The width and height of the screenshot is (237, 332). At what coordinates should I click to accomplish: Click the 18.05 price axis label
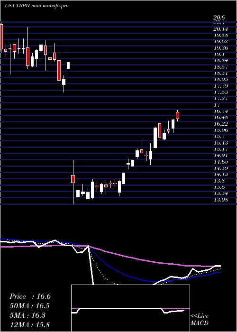tap(220, 79)
